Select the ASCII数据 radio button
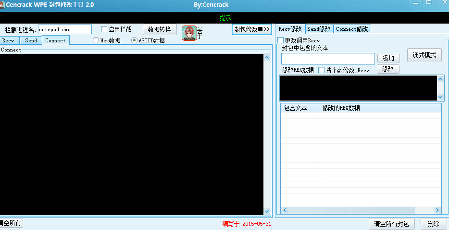 [135, 40]
